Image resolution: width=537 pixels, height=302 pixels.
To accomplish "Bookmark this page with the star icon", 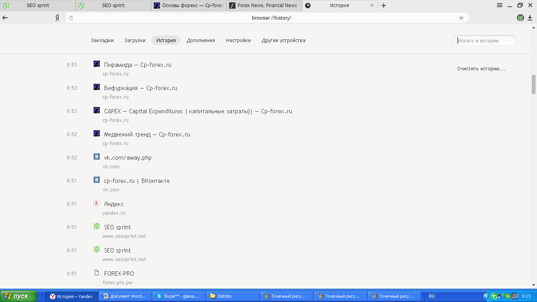I will point(462,18).
